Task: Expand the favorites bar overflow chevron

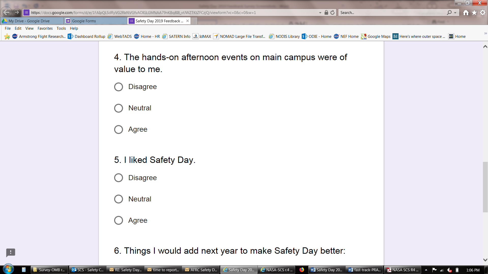Action: tap(485, 33)
